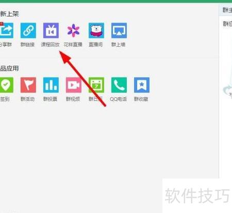Click the 课程回放 text label
This screenshot has height=213, width=232.
50,45
